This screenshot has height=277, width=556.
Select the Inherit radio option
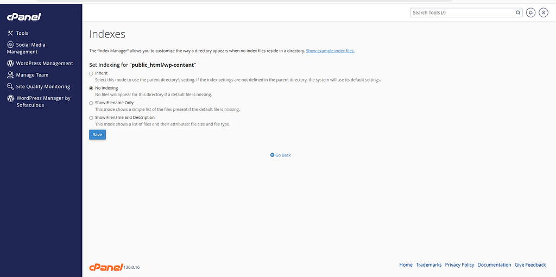pos(91,73)
